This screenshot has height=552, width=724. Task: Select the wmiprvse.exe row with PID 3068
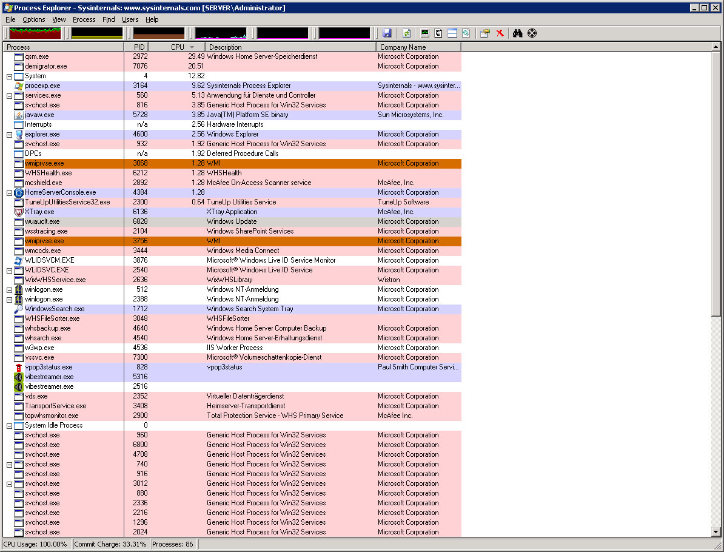pos(232,164)
